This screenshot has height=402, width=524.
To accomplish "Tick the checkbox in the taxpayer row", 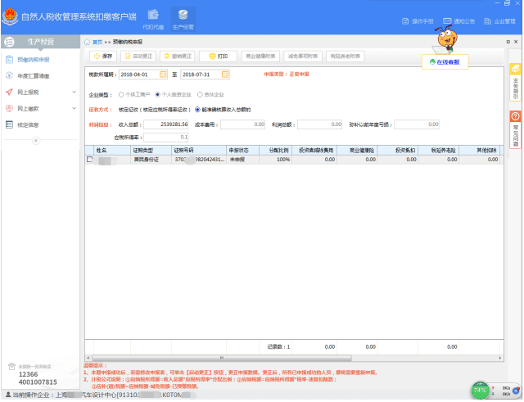I will 89,160.
